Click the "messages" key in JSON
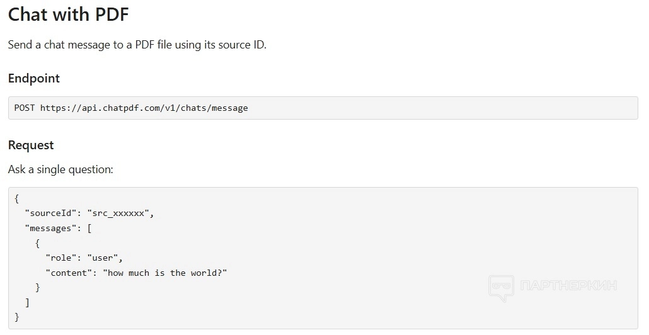This screenshot has height=335, width=649. (50, 228)
